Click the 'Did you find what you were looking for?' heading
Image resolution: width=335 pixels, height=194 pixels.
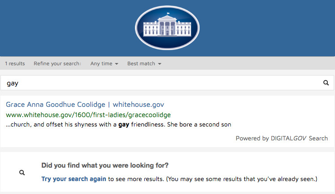[105, 165]
